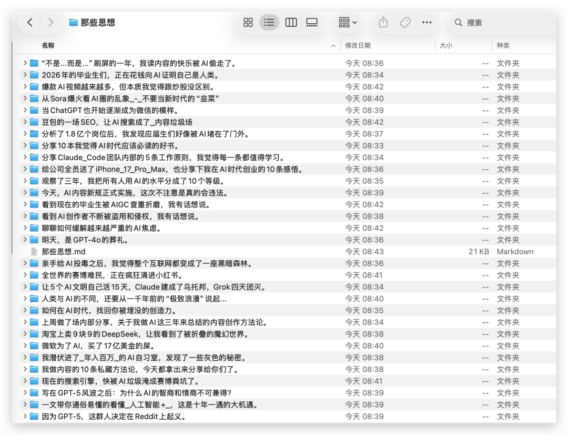Select the 那些思想.md document icon
Viewport: 568px width, 435px height.
(34, 251)
